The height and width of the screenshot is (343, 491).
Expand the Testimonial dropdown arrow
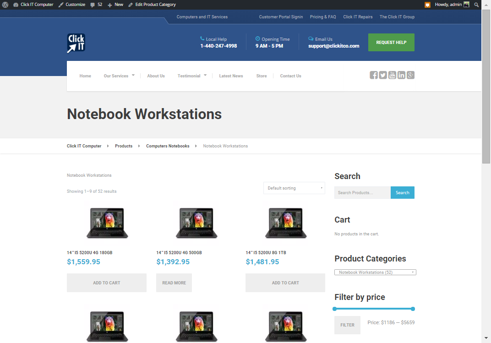coord(205,76)
